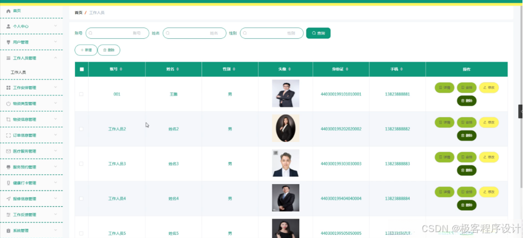Screen dimensions: 523x238
Task: Click ID number 440300199101010001
Action: [341, 94]
